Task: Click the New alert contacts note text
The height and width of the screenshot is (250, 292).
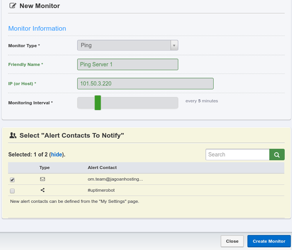Action: click(75, 201)
